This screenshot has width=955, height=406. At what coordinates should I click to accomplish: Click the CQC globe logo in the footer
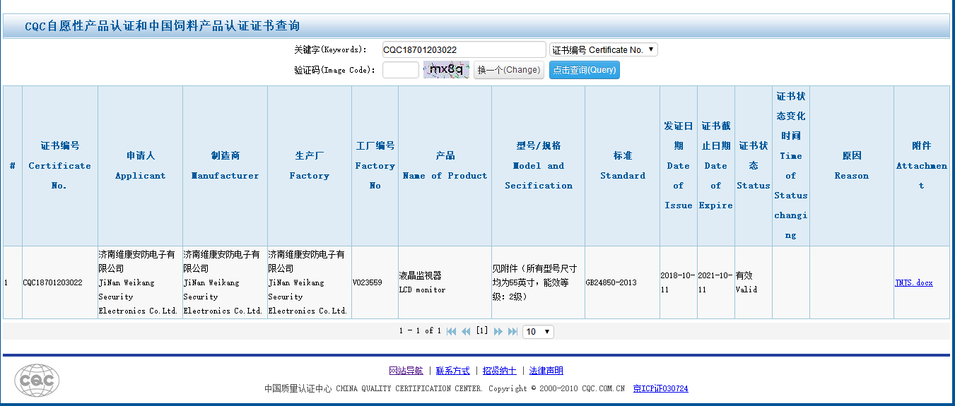click(x=37, y=381)
